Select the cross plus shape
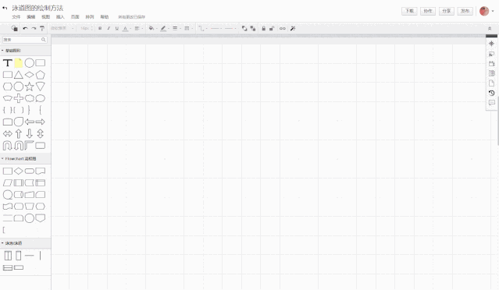This screenshot has height=290, width=499. (19, 98)
